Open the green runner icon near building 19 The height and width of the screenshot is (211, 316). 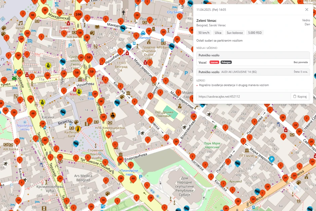click(215, 127)
